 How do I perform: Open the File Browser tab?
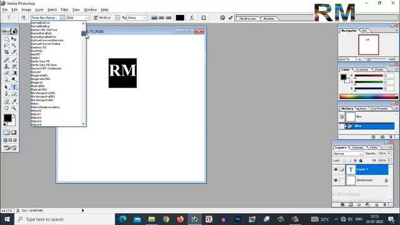click(247, 19)
